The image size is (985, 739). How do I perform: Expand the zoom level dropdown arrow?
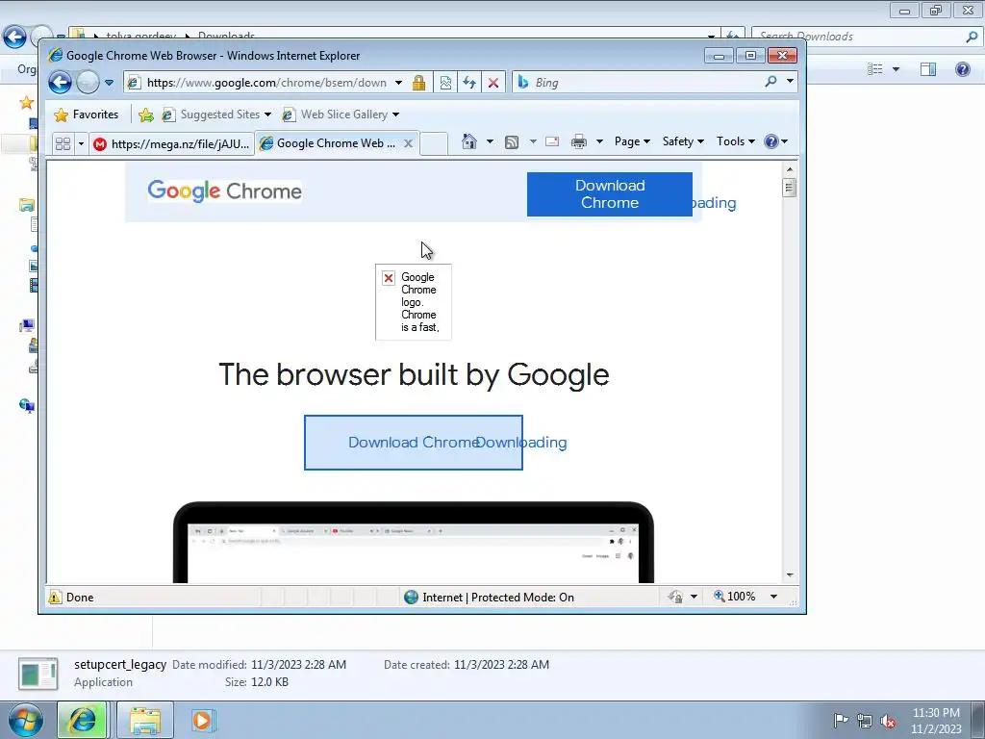774,597
